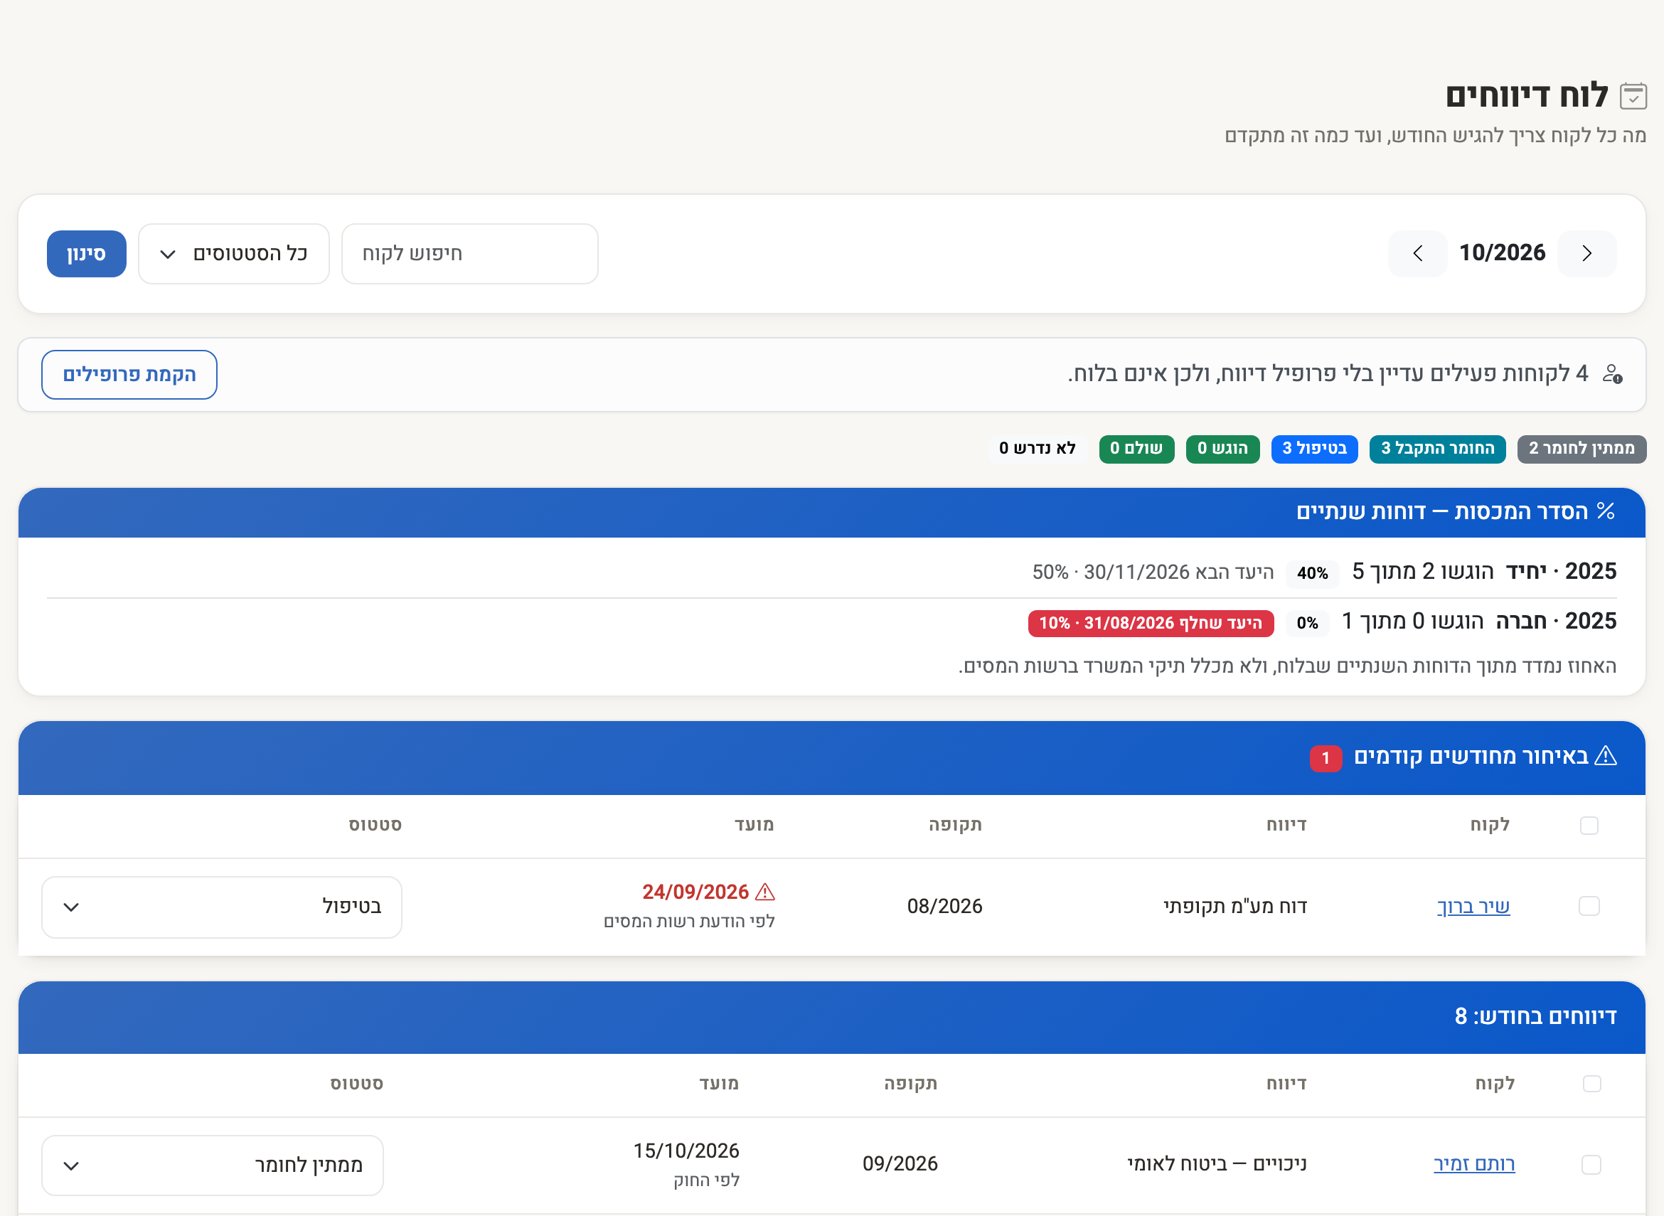Click the חיפוש לקוח search field

pos(470,254)
